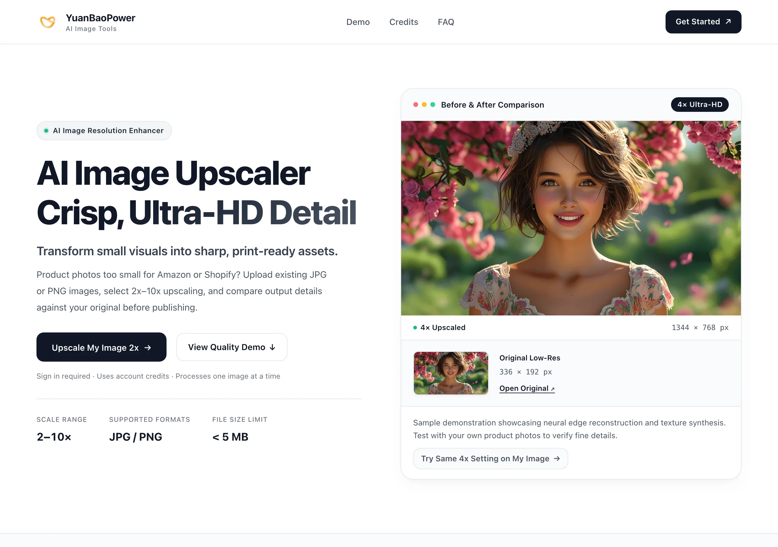
Task: Click Try Same 4x Setting on My Image
Action: coord(490,459)
